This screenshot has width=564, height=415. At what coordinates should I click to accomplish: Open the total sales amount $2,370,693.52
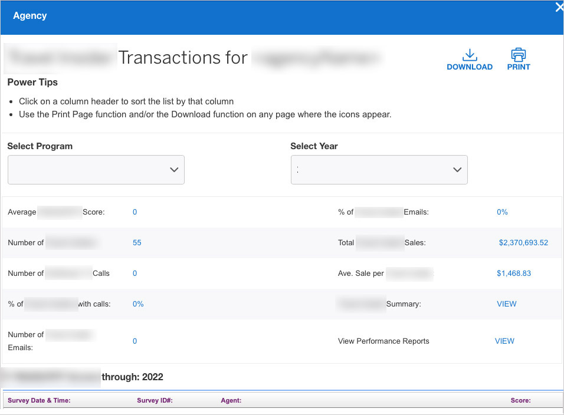523,243
